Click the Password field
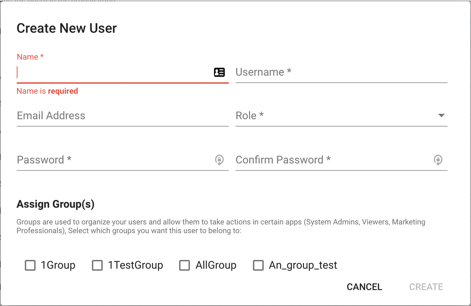This screenshot has height=306, width=471. click(x=111, y=160)
